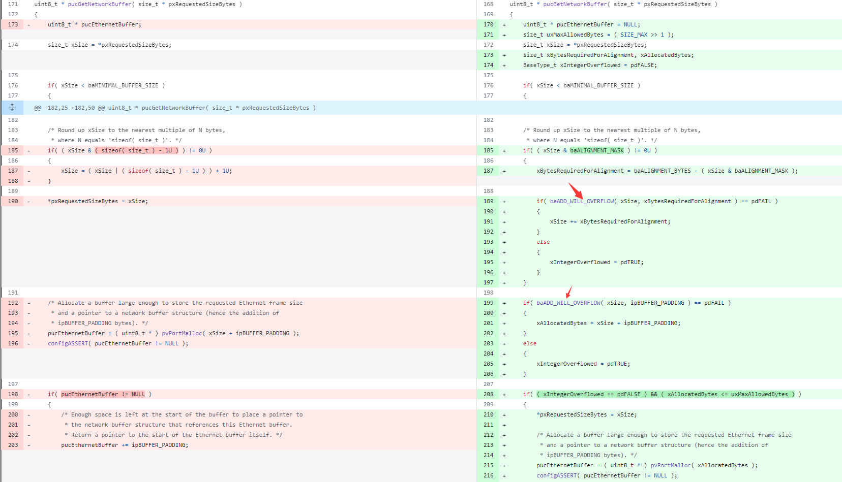Select deleted line number 195

(x=13, y=333)
